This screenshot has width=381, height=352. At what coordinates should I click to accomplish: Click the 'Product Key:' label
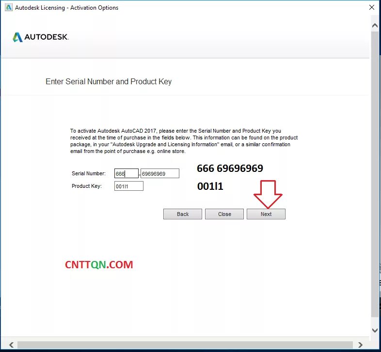coord(87,186)
